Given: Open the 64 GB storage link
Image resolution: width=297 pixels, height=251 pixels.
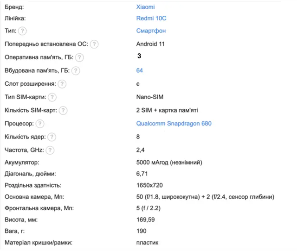Looking at the screenshot, I should (140, 70).
